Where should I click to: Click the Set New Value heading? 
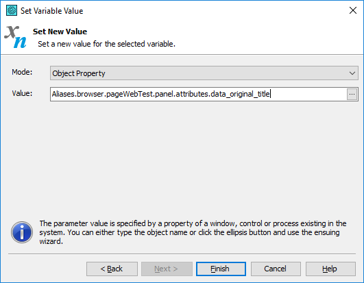click(x=60, y=32)
